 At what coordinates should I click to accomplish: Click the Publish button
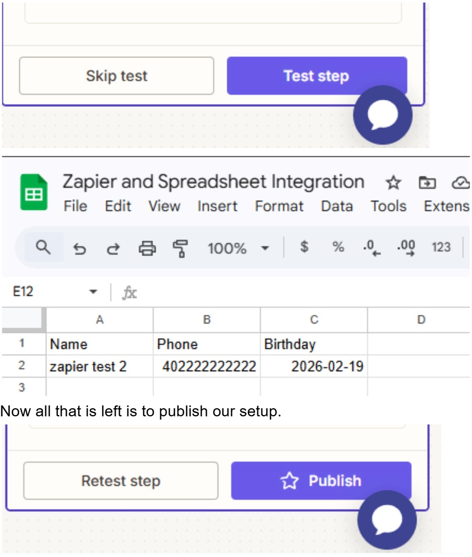click(x=321, y=481)
